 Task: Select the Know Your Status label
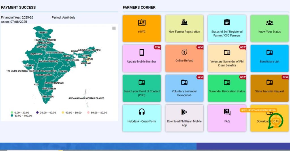tap(270, 32)
